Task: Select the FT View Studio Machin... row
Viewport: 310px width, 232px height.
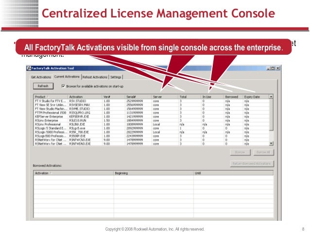Action: pyautogui.click(x=152, y=109)
